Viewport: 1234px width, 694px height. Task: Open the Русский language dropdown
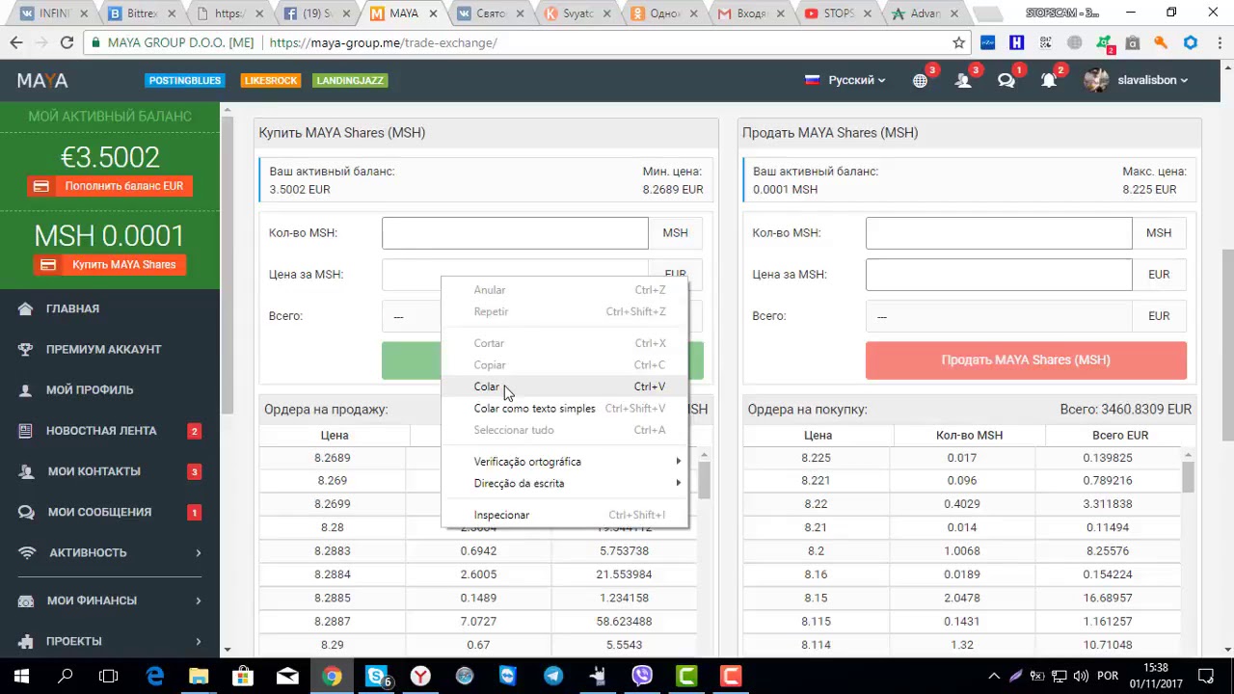pos(845,80)
